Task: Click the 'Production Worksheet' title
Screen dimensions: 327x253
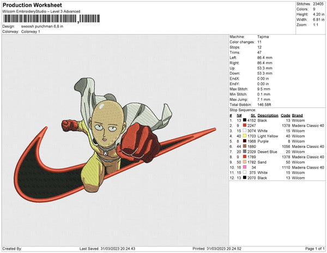Action: pos(32,5)
